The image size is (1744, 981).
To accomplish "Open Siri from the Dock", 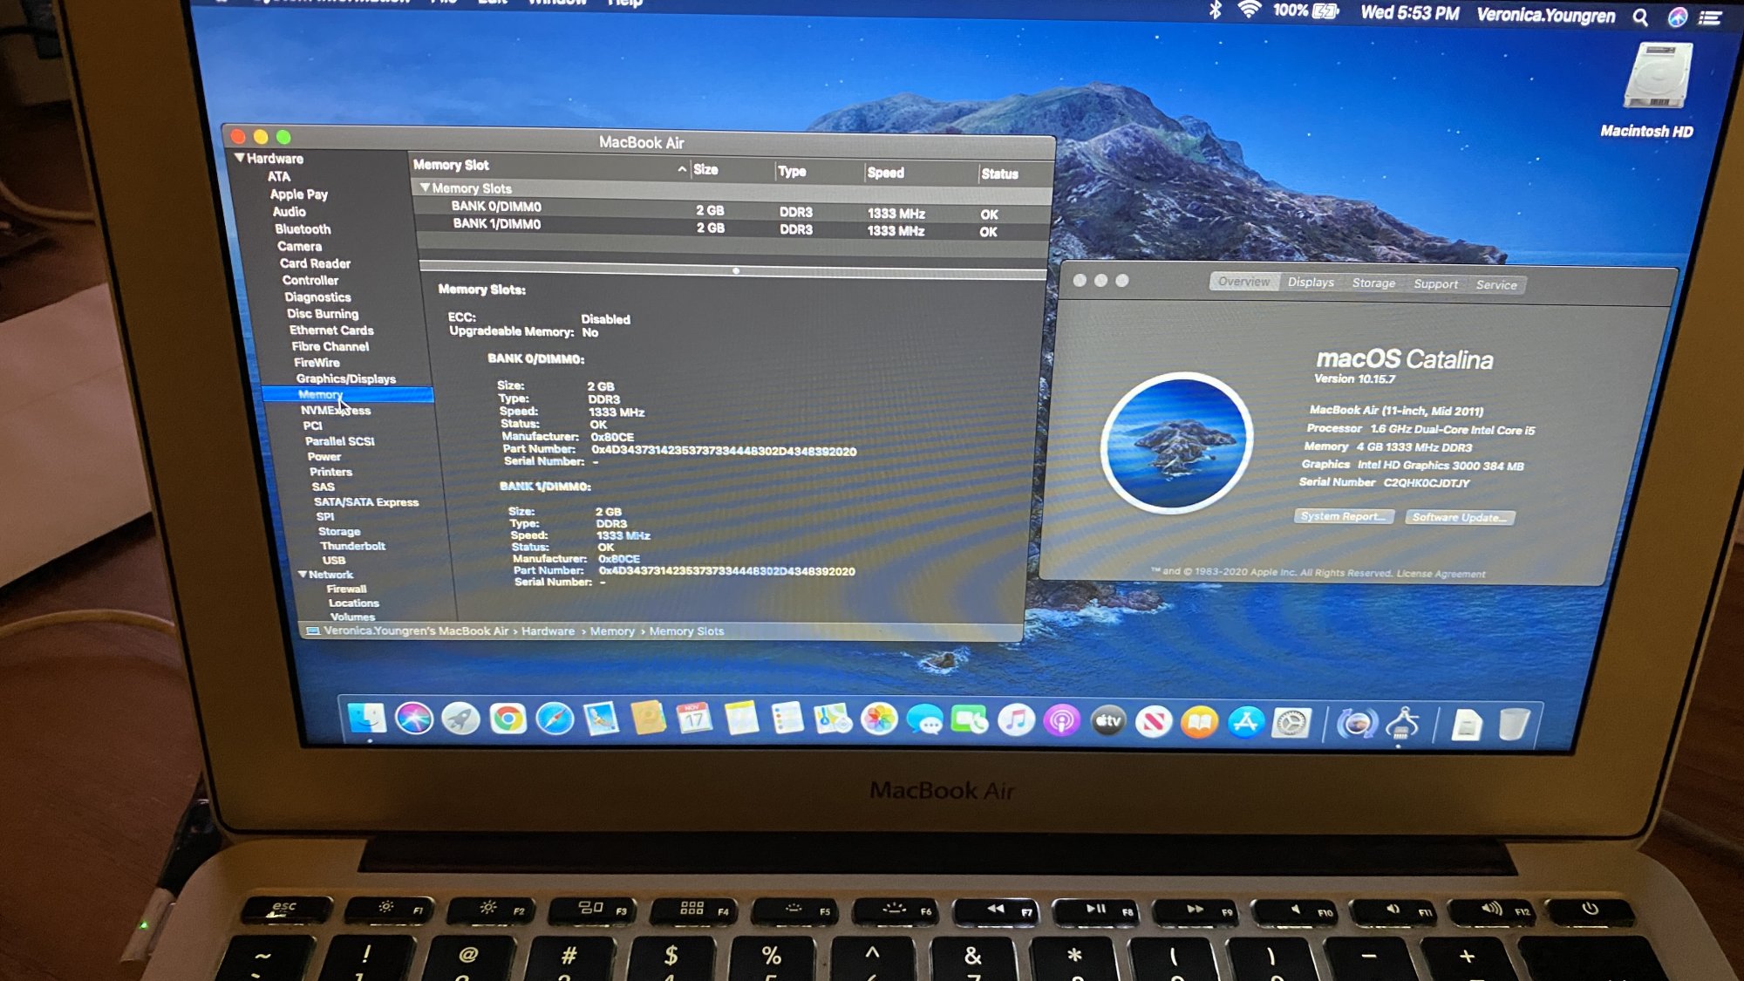I will pyautogui.click(x=413, y=719).
